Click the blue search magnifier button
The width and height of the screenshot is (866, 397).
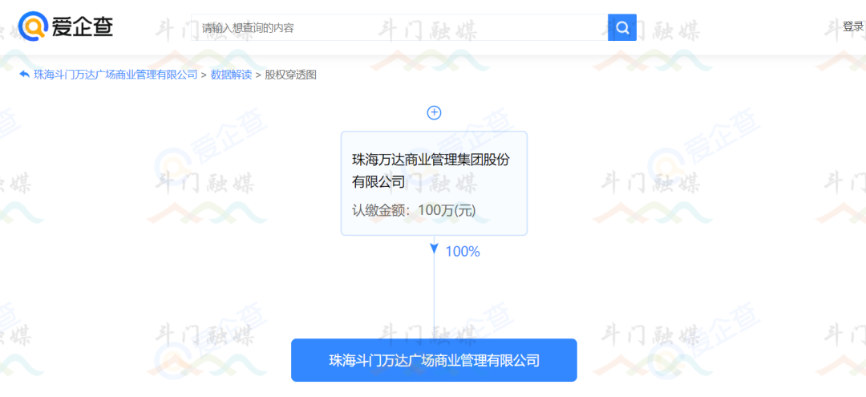[x=622, y=27]
